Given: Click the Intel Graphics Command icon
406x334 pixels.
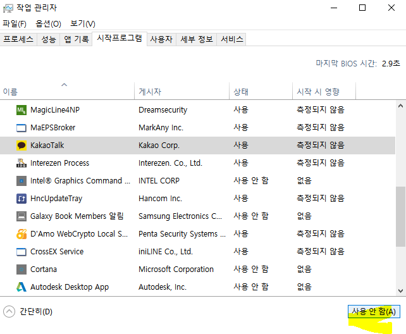Looking at the screenshot, I should [22, 181].
